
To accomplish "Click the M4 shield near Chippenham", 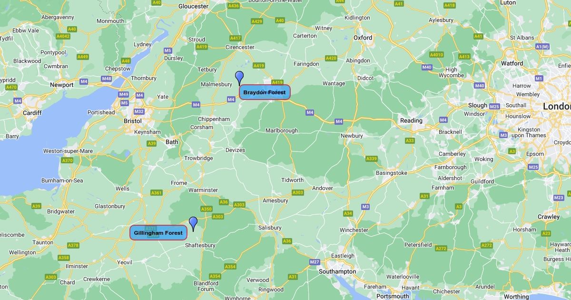I will [196, 105].
